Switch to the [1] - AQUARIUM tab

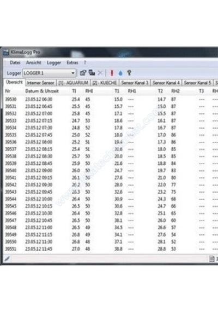coord(74,83)
